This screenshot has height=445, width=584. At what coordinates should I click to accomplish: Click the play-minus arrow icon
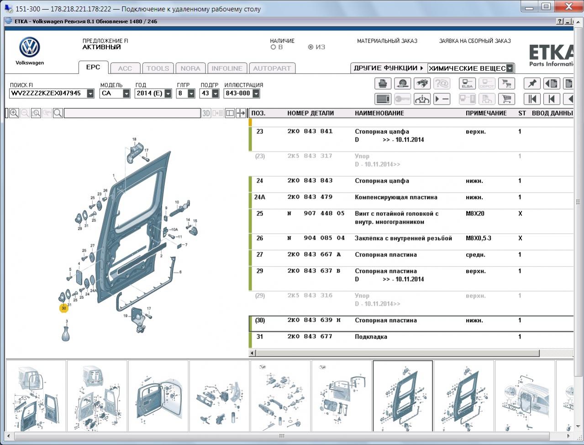(x=442, y=99)
